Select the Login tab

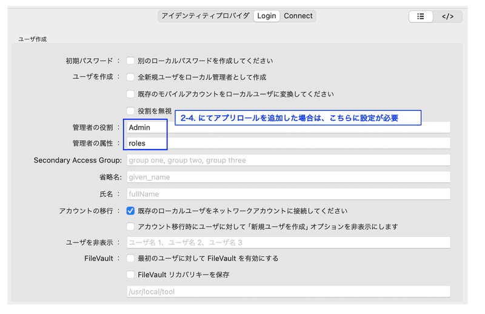[x=266, y=16]
